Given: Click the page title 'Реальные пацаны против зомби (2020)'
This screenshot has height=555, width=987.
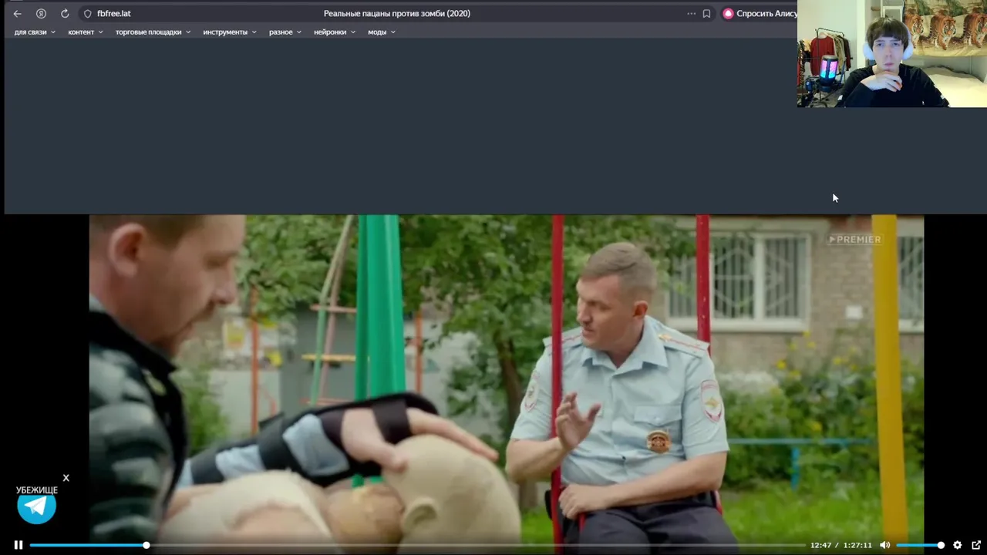Looking at the screenshot, I should 397,13.
